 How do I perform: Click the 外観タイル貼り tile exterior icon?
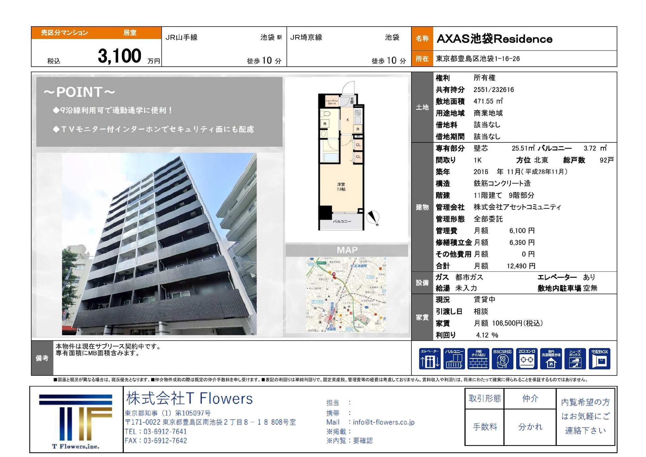tap(478, 359)
